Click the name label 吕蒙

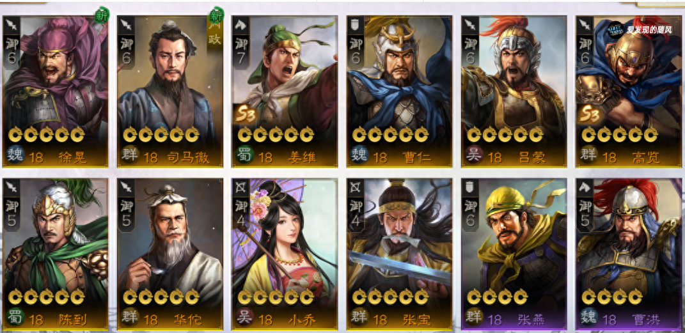[532, 158]
